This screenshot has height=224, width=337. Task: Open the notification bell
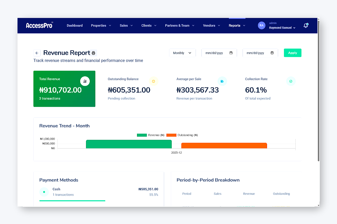coord(306,26)
